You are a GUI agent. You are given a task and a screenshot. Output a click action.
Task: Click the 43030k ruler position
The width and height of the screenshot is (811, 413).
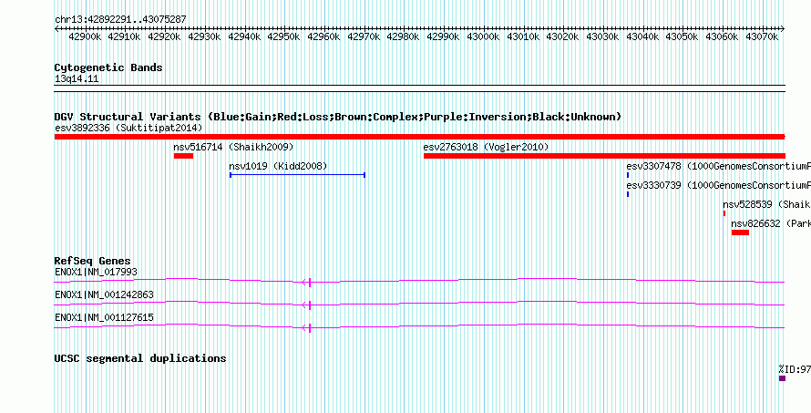pos(603,36)
